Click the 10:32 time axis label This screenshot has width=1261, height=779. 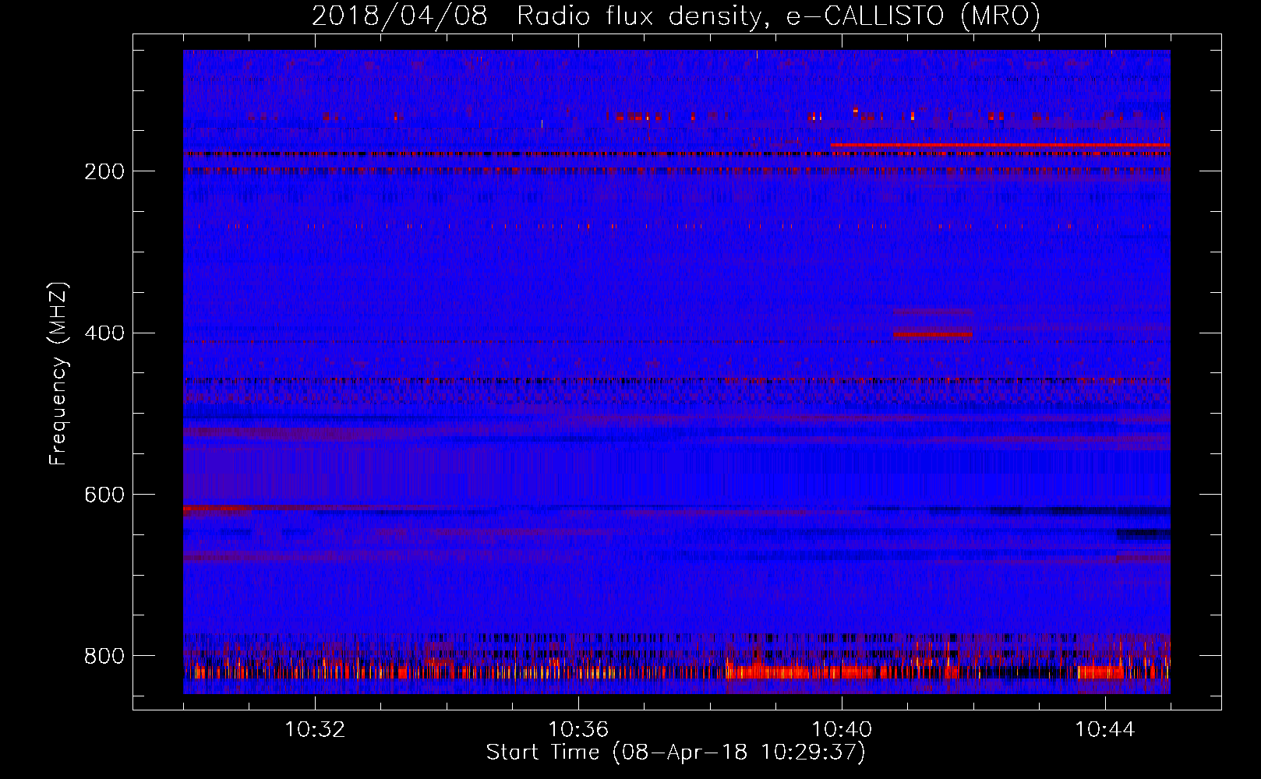(x=315, y=730)
